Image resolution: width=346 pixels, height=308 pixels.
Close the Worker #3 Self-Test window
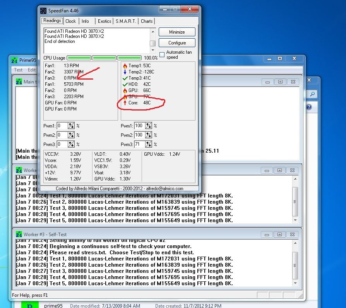(292, 235)
